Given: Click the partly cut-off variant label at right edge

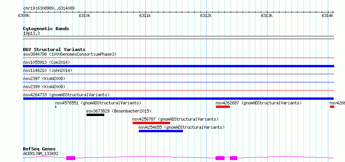Looking at the screenshot, I should pyautogui.click(x=337, y=103).
